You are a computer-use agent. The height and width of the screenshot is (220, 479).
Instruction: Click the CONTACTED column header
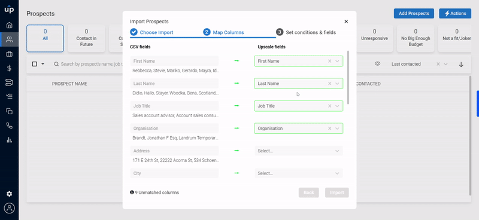point(368,84)
